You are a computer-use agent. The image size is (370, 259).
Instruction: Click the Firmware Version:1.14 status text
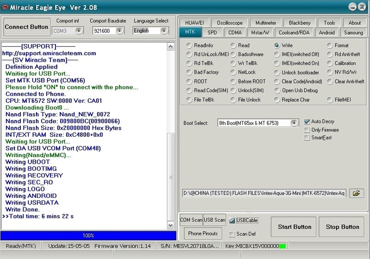(123, 246)
